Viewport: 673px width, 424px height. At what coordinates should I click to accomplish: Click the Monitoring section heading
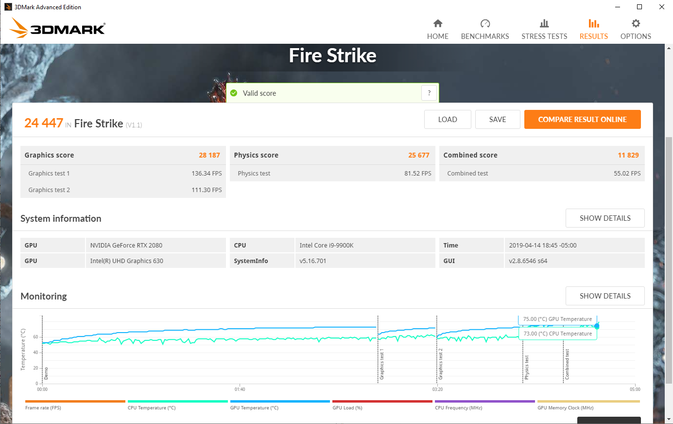pyautogui.click(x=44, y=296)
